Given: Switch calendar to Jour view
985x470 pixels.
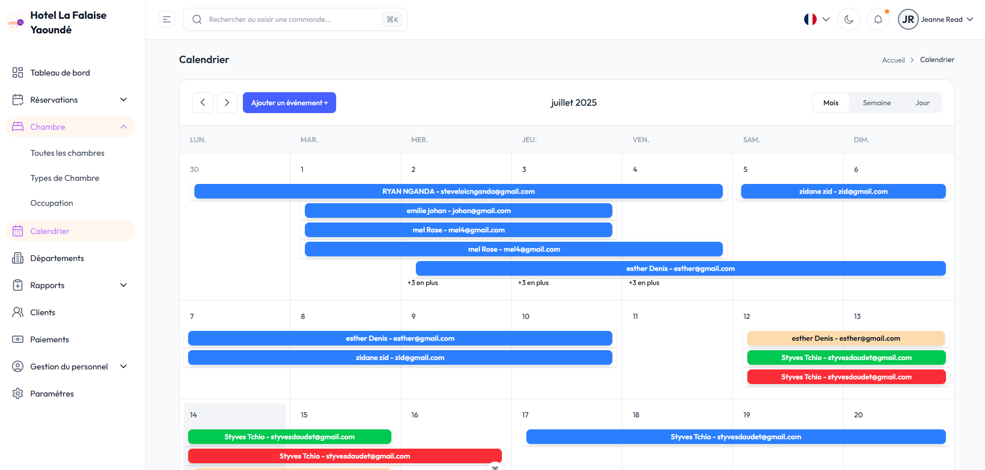Looking at the screenshot, I should click(x=922, y=103).
